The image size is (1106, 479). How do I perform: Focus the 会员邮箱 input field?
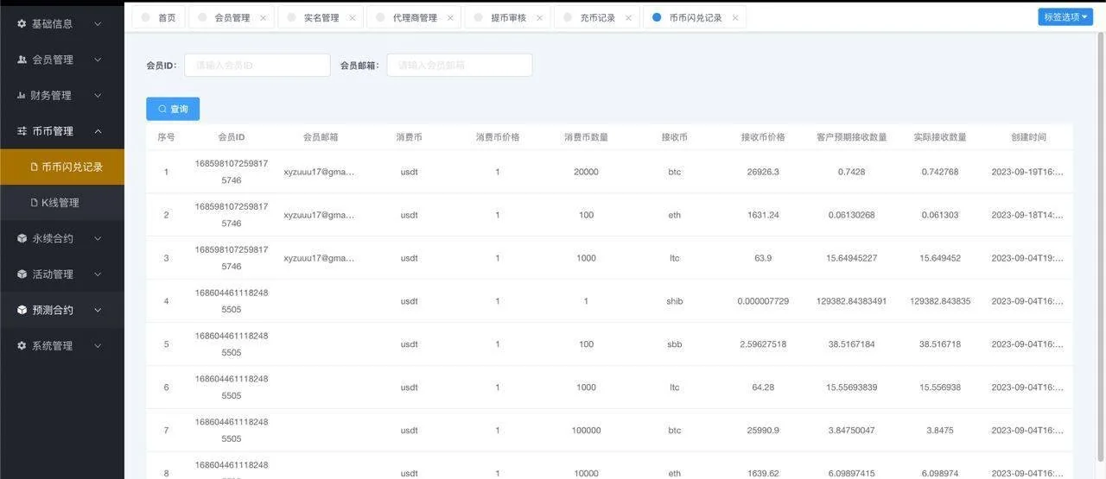pyautogui.click(x=459, y=66)
